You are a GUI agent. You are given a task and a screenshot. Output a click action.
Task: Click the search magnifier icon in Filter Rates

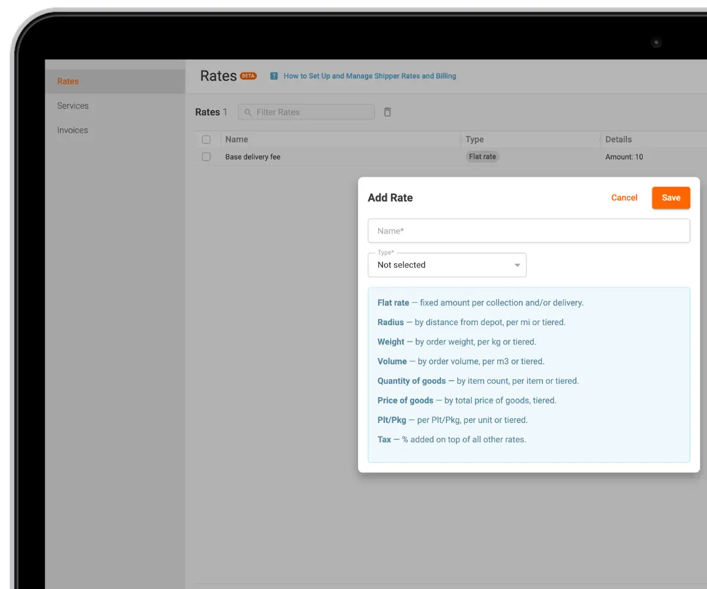pyautogui.click(x=248, y=112)
